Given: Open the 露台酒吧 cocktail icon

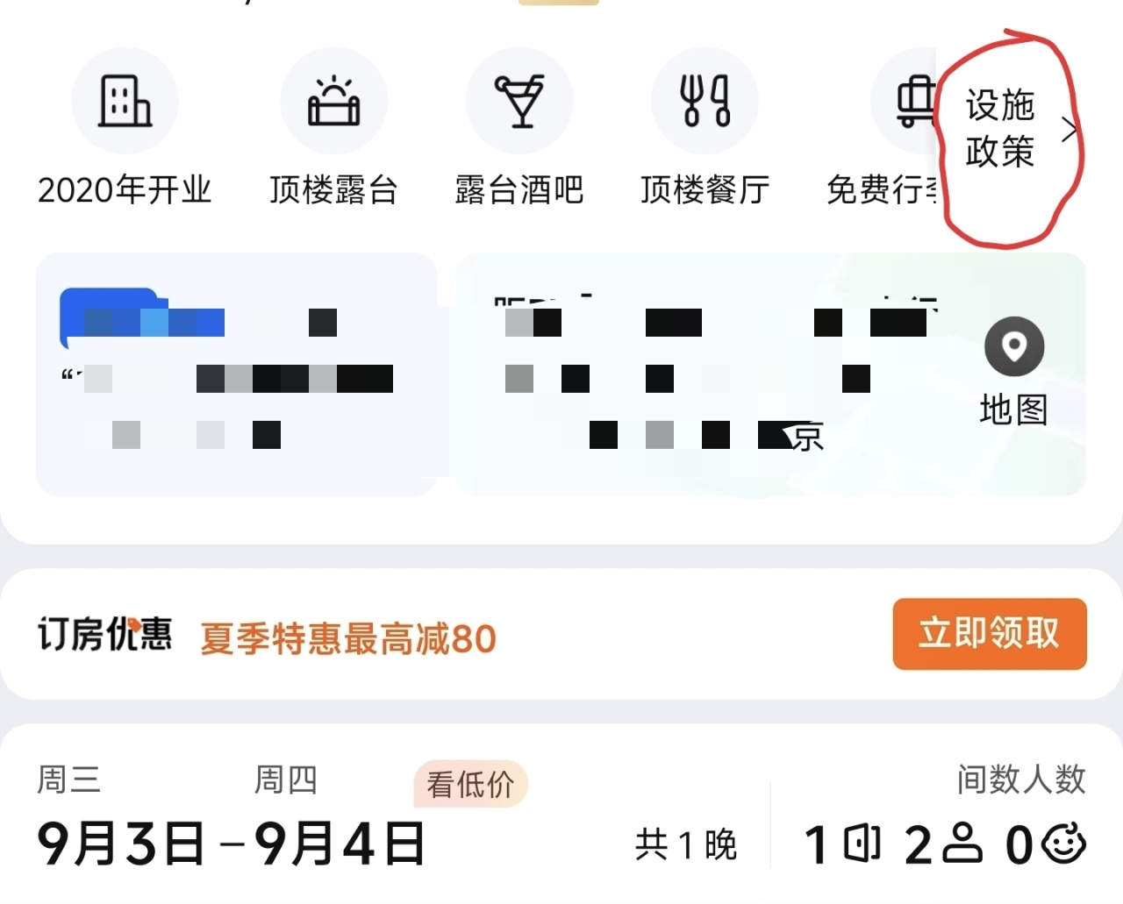Looking at the screenshot, I should pyautogui.click(x=519, y=101).
